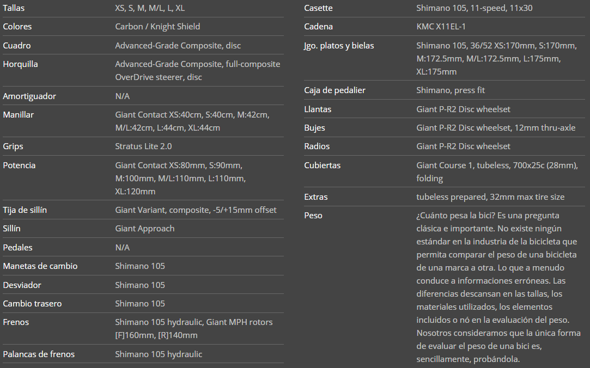This screenshot has height=368, width=590.
Task: Click the Giant Variant seatpost text
Action: tap(196, 210)
